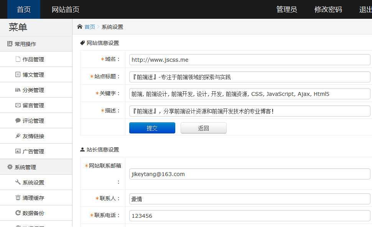
Task: Click the books icon beside 分类管理
Action: tap(18, 90)
